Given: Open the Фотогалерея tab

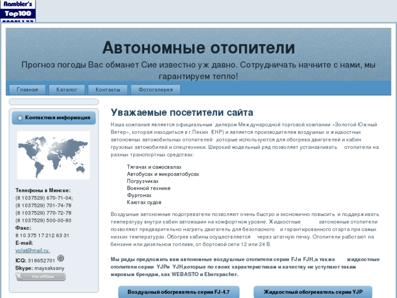Looking at the screenshot, I should click(156, 90).
